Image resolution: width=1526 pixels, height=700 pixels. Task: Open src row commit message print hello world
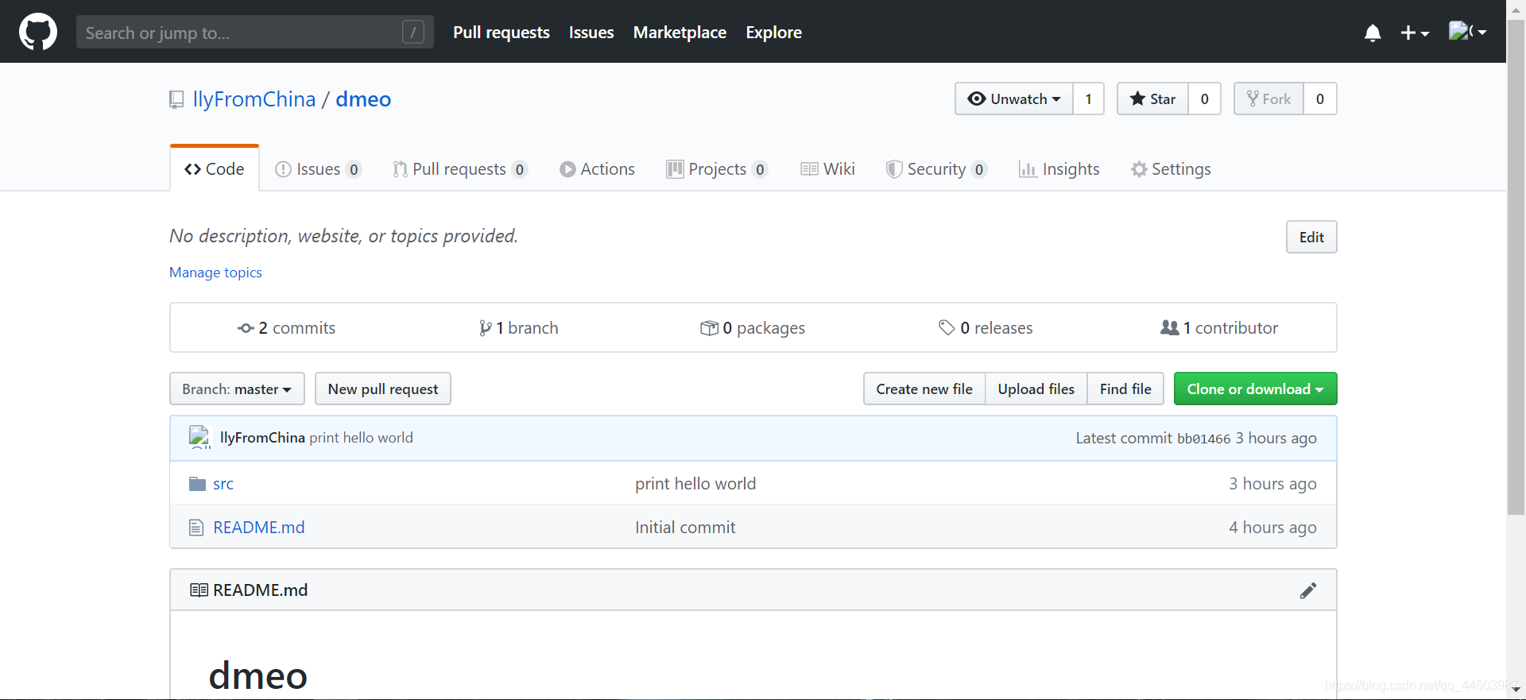coord(695,484)
